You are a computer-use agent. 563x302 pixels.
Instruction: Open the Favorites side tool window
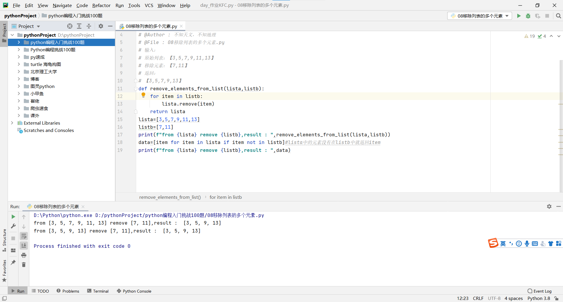(4, 271)
